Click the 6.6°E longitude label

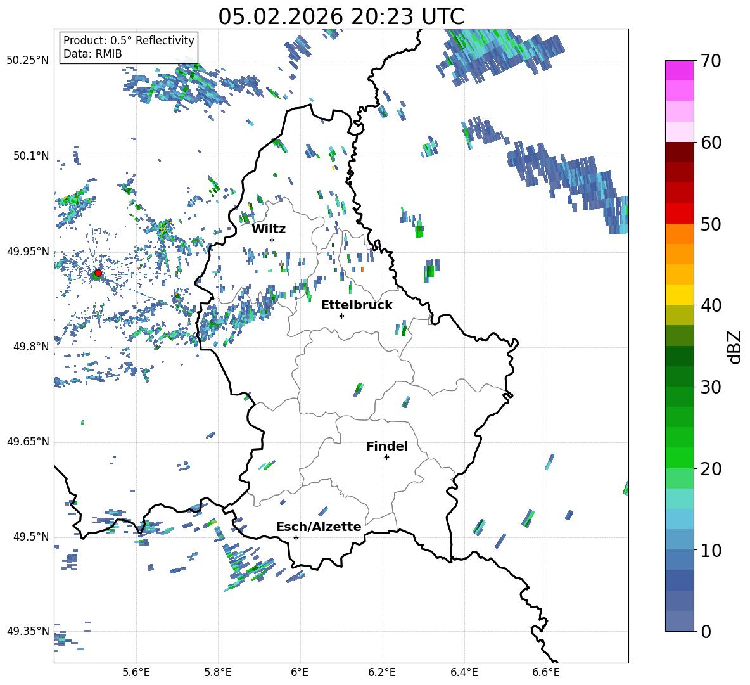(546, 673)
